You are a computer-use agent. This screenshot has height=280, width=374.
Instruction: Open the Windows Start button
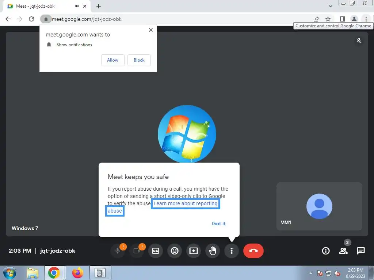(9, 273)
